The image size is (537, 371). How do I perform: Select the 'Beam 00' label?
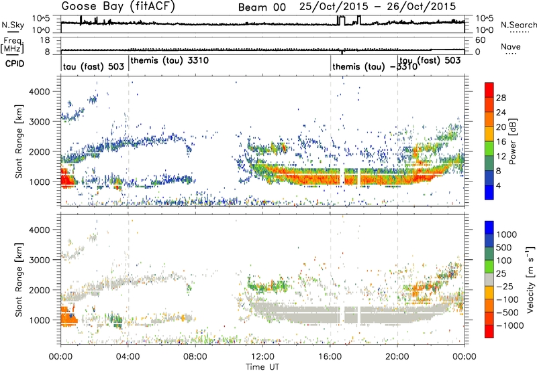pyautogui.click(x=262, y=7)
